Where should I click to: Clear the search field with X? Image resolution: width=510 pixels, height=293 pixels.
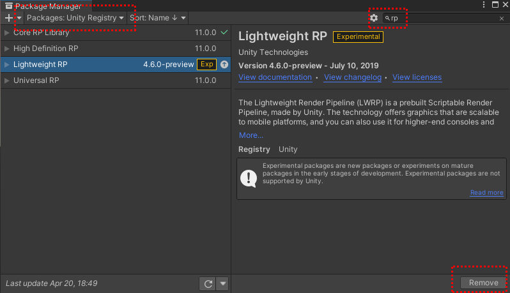click(x=502, y=19)
